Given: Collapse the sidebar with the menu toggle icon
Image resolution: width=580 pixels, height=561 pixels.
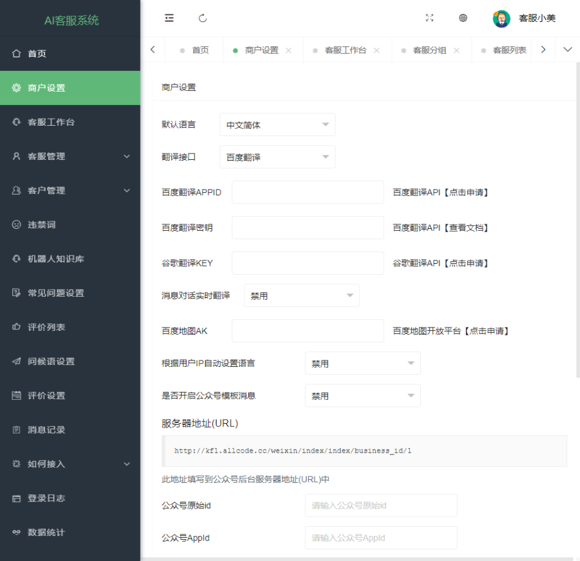Looking at the screenshot, I should (169, 18).
